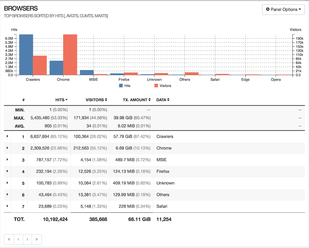Open the Panel Options dropdown
Viewport: 309px width, 248px height.
[283, 9]
